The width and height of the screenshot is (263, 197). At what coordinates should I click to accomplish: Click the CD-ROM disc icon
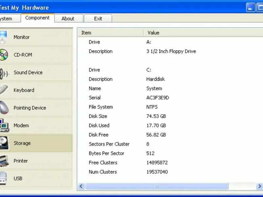pyautogui.click(x=4, y=55)
